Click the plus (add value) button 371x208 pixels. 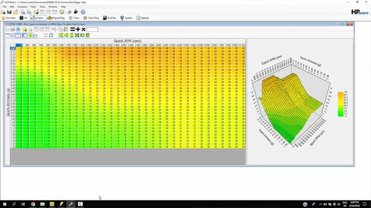[x=78, y=29]
